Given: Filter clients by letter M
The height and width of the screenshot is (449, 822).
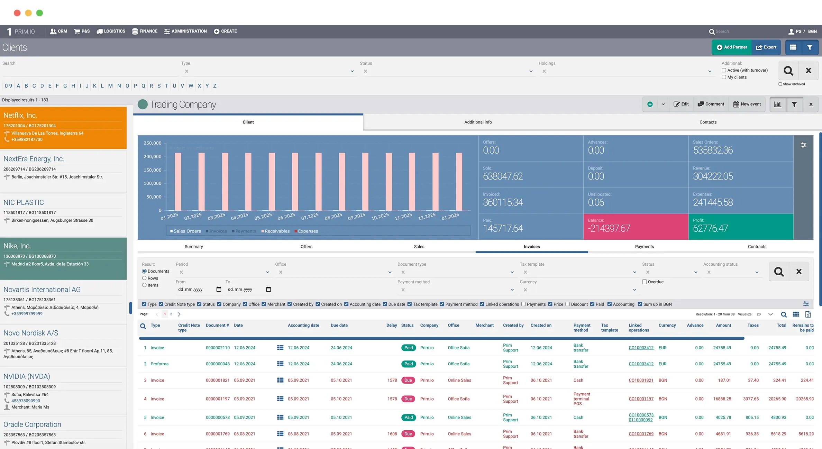Looking at the screenshot, I should [110, 86].
